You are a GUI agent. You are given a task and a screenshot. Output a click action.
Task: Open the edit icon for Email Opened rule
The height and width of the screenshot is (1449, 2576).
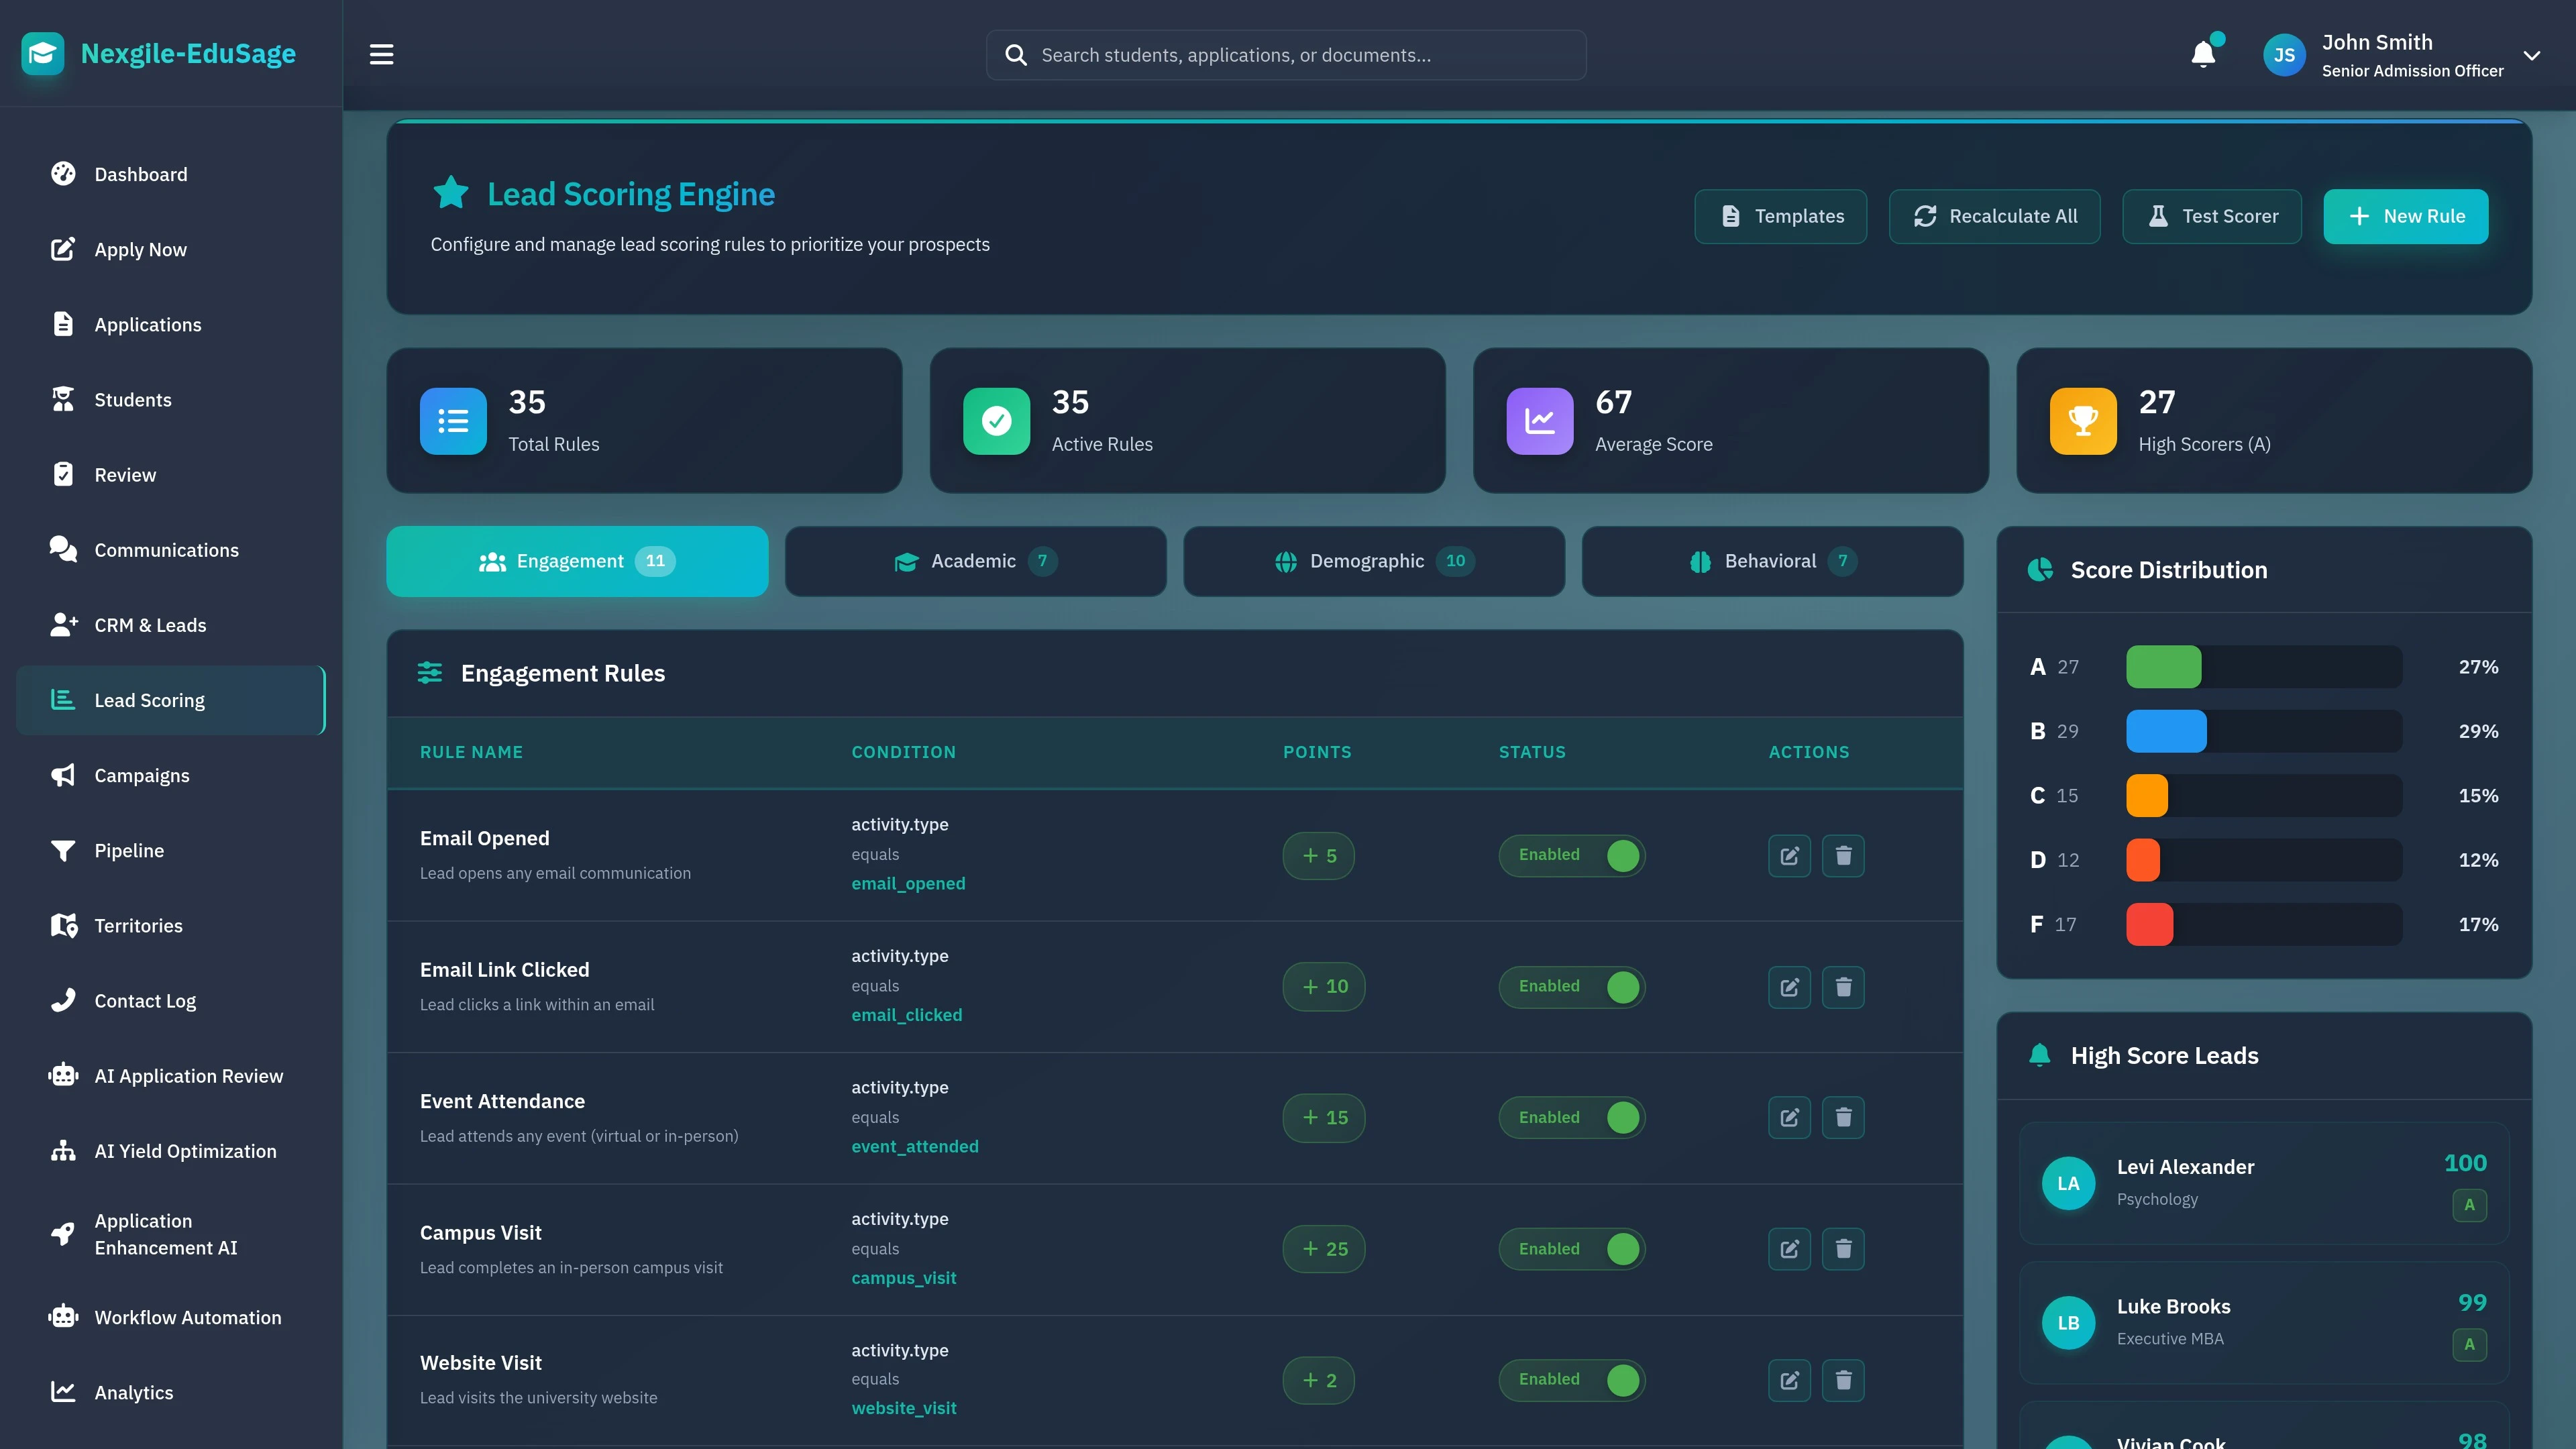[1789, 855]
